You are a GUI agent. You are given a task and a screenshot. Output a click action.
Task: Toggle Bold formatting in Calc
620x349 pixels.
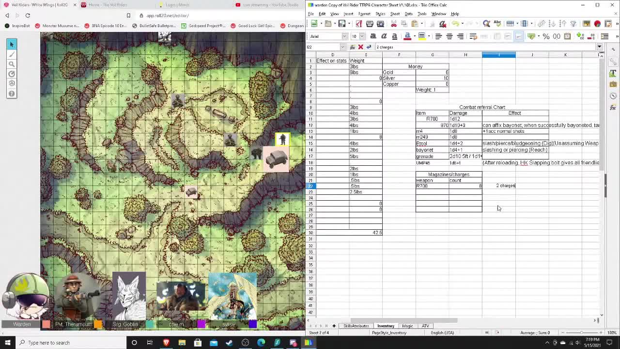tap(373, 36)
